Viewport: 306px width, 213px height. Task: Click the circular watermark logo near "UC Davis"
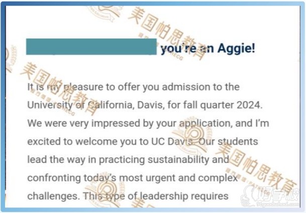[192, 133]
